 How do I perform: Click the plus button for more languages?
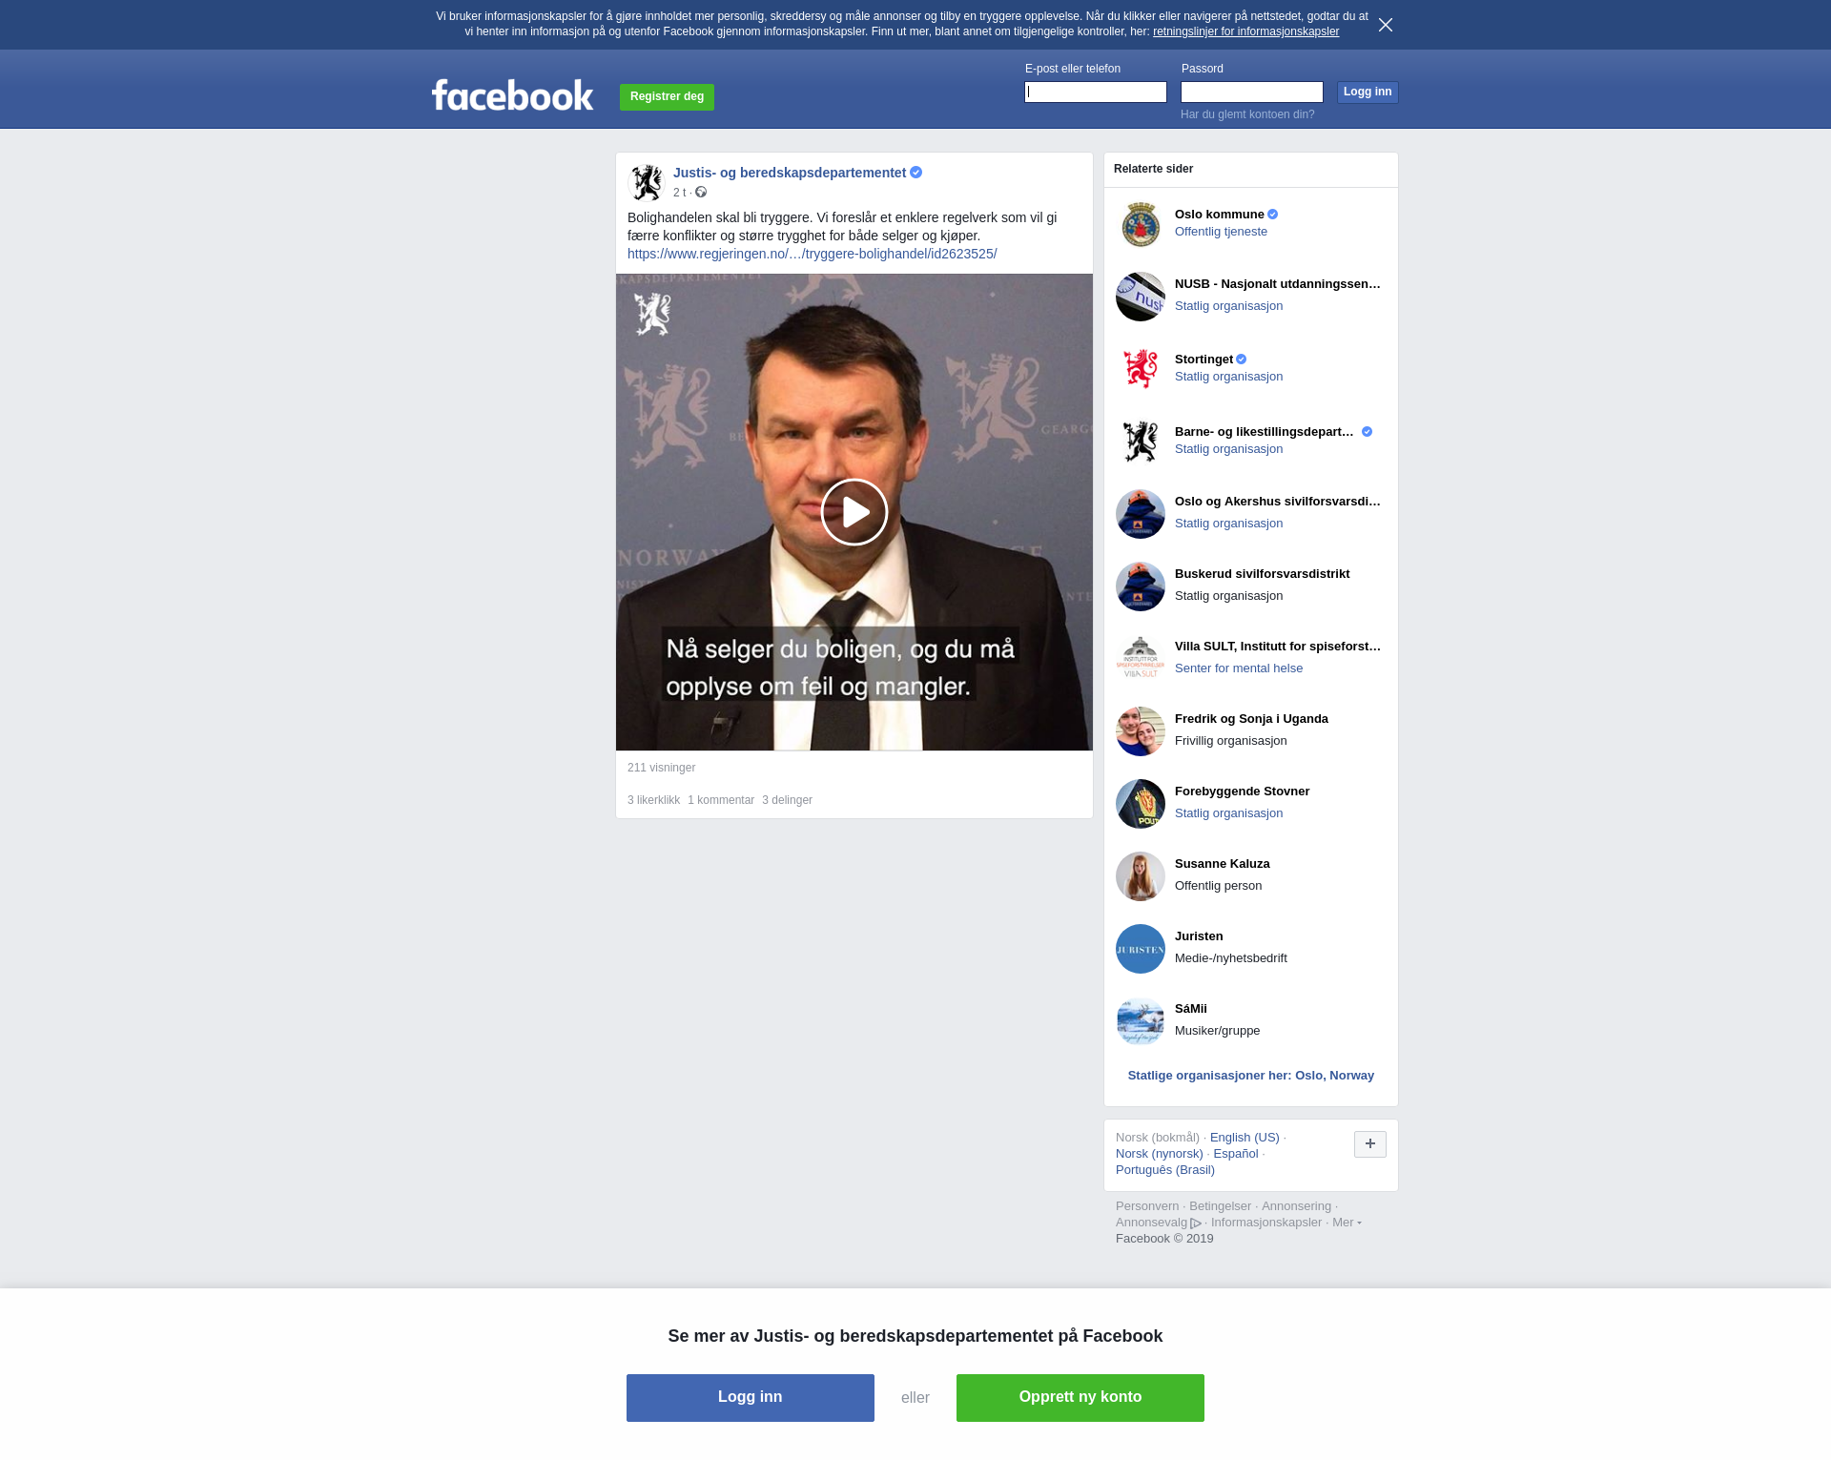pos(1370,1144)
